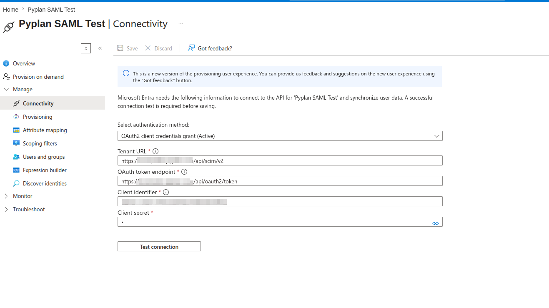The image size is (549, 308).
Task: Open the Provisioning page
Action: coord(38,117)
